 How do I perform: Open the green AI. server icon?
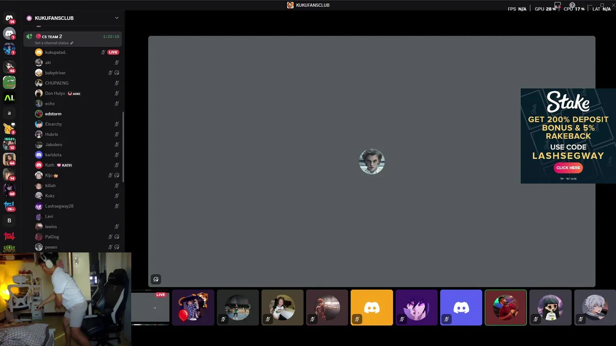[x=9, y=98]
